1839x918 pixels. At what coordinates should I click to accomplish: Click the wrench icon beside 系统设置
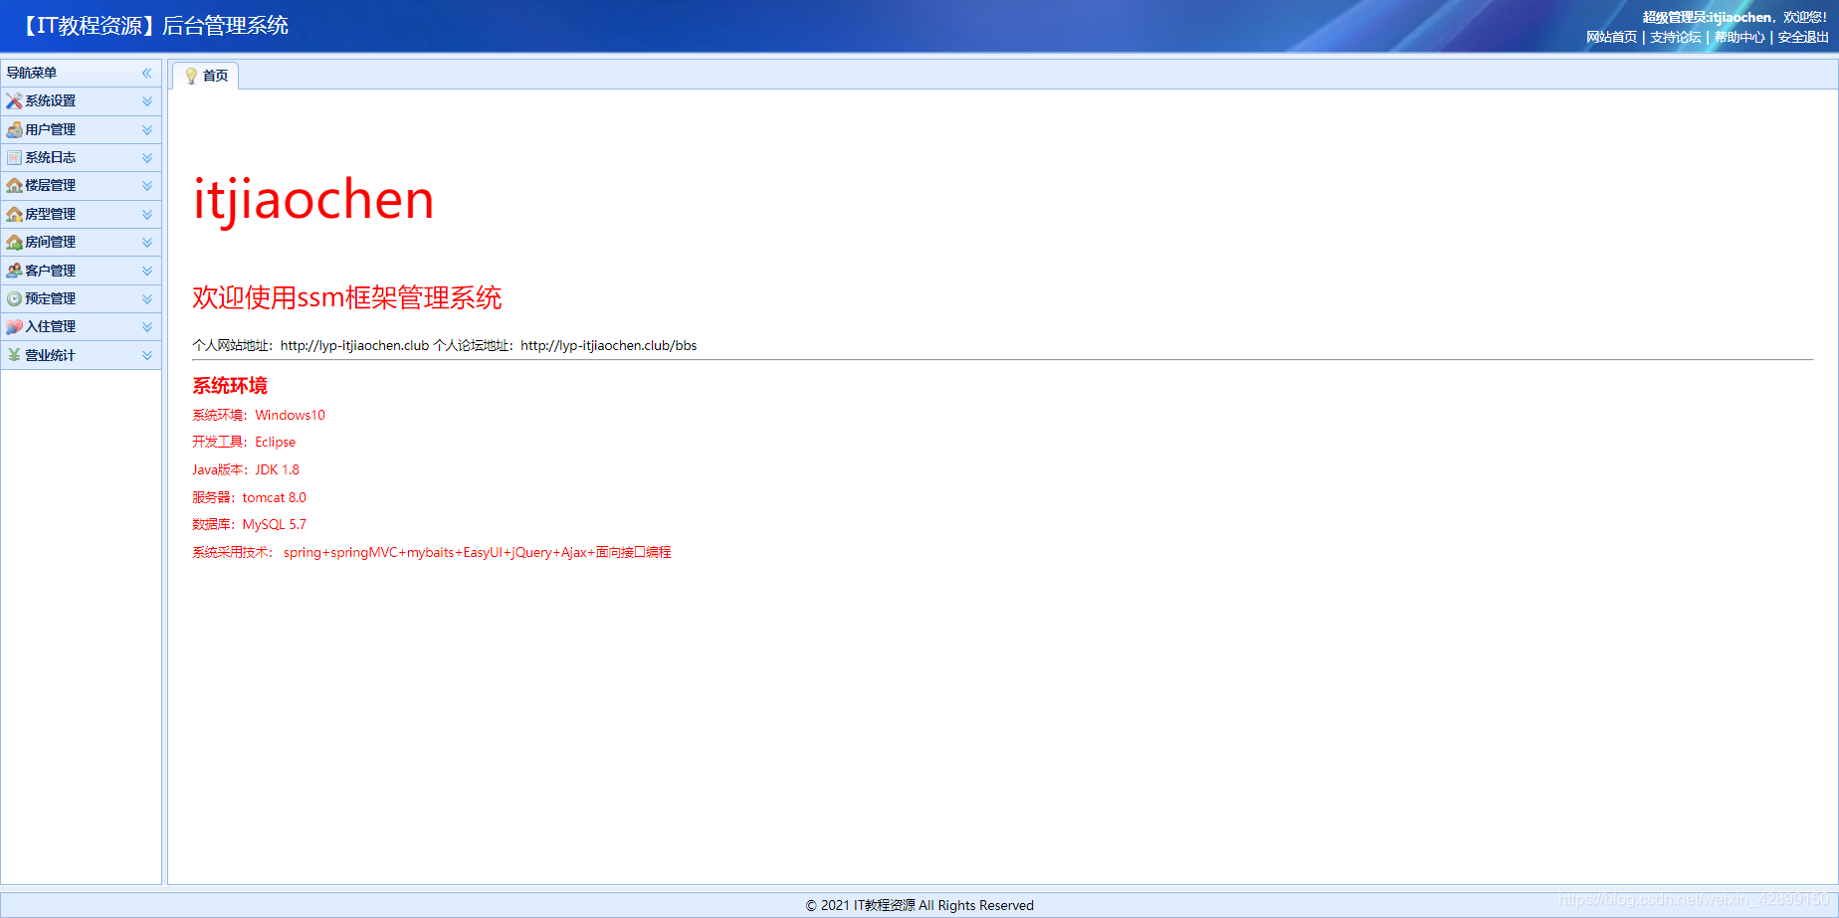[14, 101]
